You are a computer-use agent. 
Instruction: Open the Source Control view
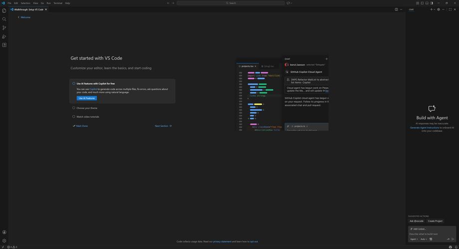tap(4, 28)
